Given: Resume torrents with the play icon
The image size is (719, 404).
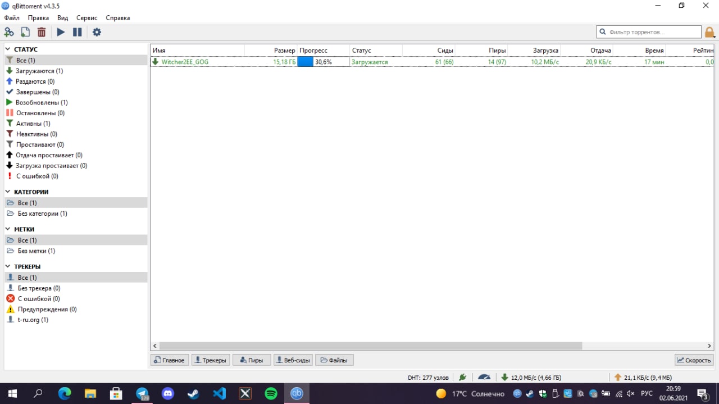Looking at the screenshot, I should tap(61, 32).
